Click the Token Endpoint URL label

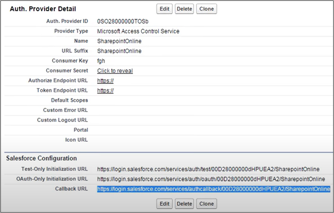click(62, 91)
